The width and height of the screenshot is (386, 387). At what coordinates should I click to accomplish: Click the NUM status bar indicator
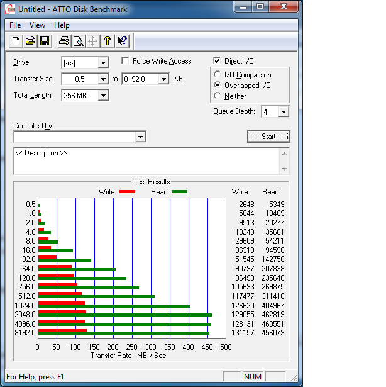(253, 377)
